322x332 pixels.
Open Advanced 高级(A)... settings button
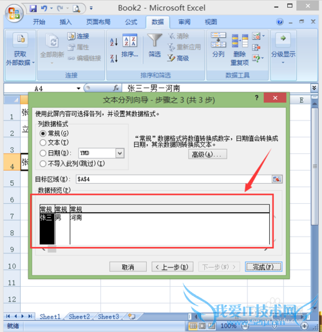pyautogui.click(x=207, y=154)
